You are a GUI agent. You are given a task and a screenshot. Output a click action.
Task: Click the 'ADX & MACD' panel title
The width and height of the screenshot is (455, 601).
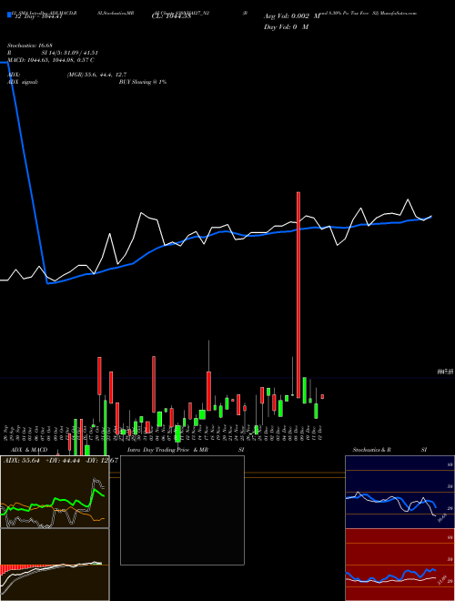(29, 450)
